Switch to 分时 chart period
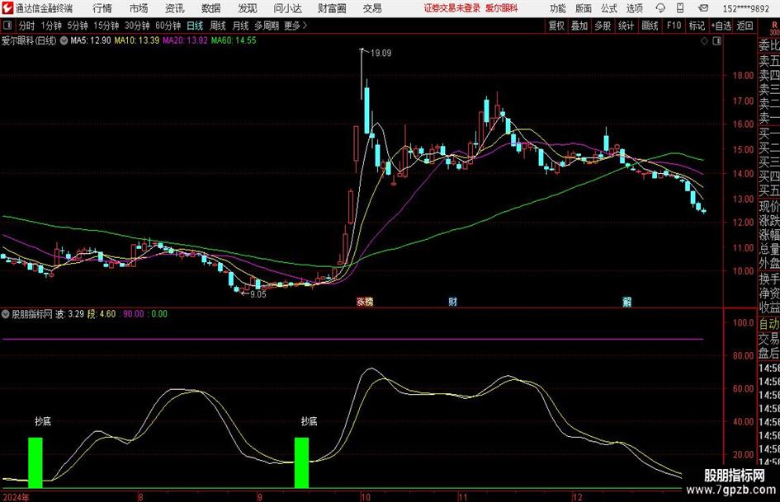This screenshot has width=780, height=502. click(x=26, y=26)
